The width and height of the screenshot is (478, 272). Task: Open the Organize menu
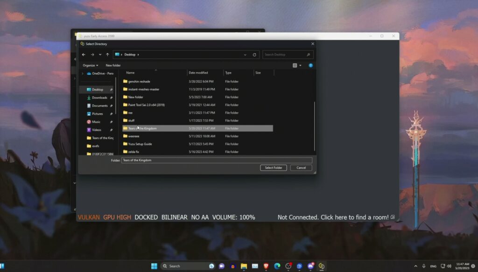pos(90,65)
